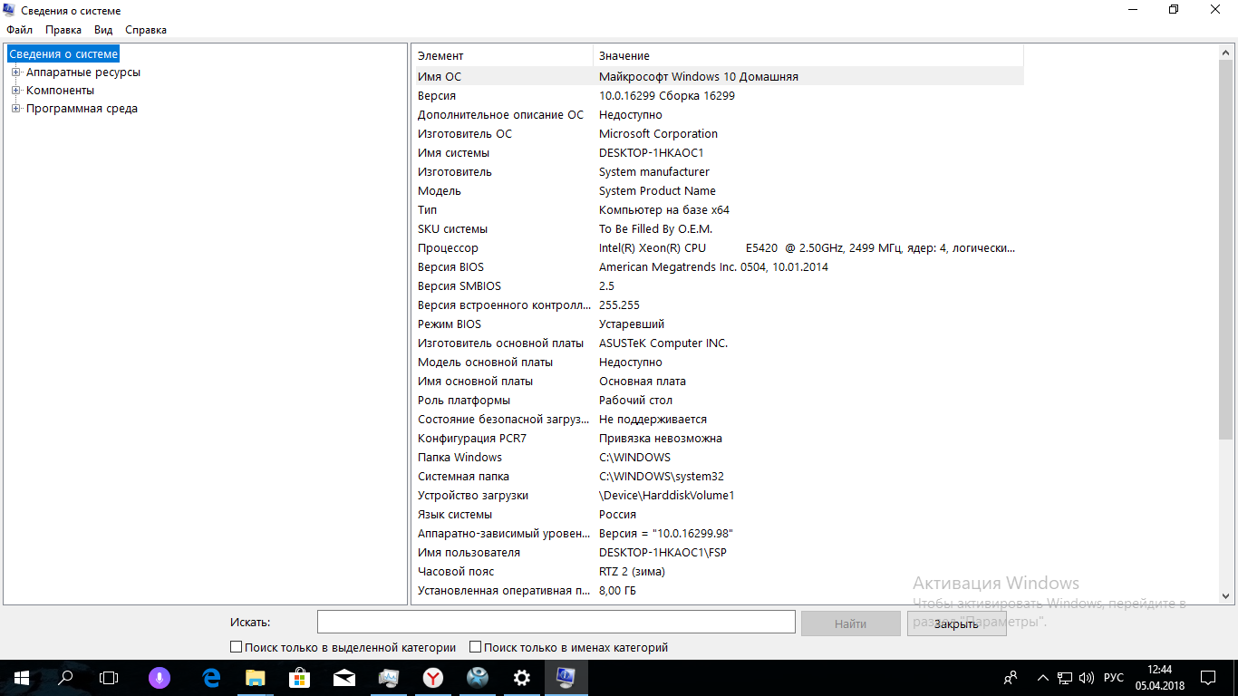Open the Action Center notification icon
Screen dimensions: 1238x696
click(1208, 678)
